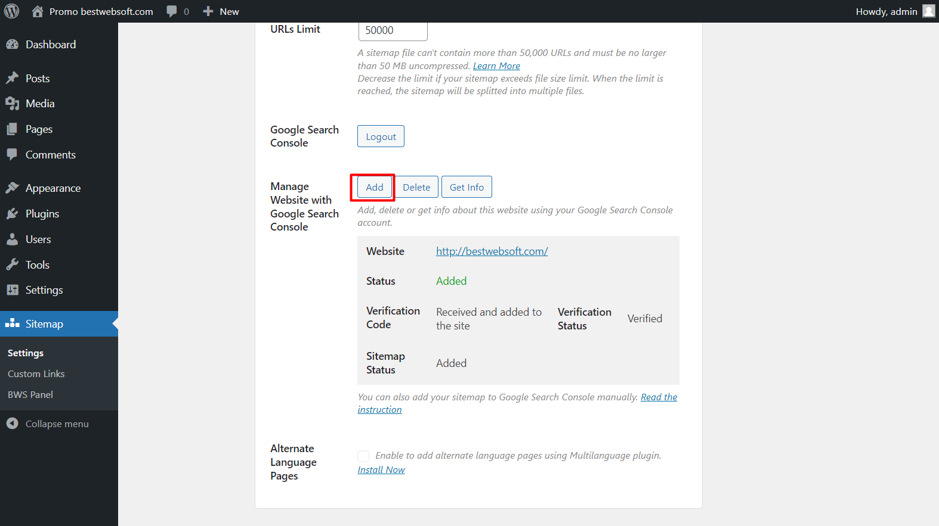Click the Install Now link
939x526 pixels.
(381, 470)
